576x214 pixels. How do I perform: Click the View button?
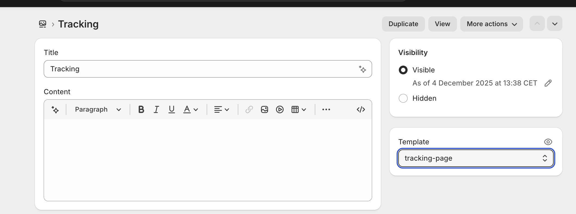click(442, 24)
